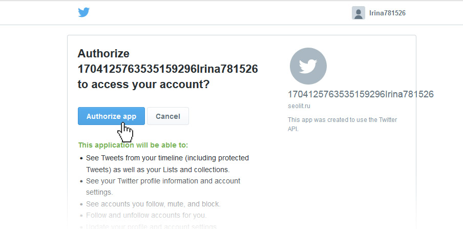Click 'This application will be able to:' text

click(x=133, y=145)
